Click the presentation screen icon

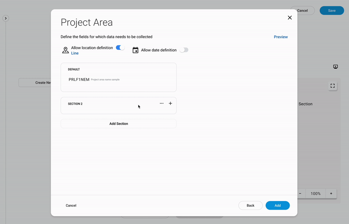pos(335,67)
